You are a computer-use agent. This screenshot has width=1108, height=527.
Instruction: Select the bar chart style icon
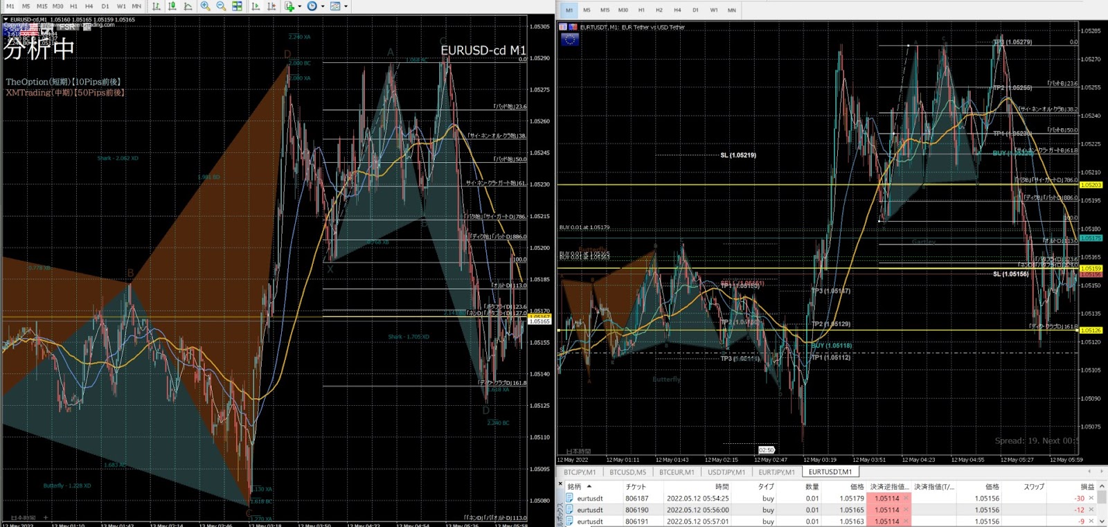pos(157,6)
